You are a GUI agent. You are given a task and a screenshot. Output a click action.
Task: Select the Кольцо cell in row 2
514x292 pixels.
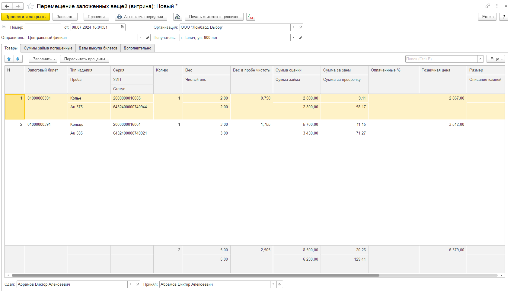coord(89,125)
